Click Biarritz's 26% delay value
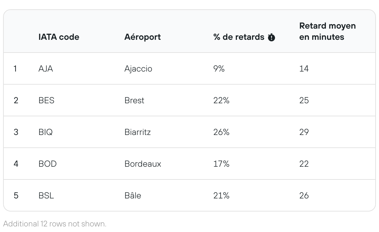Image resolution: width=379 pixels, height=232 pixels. [x=221, y=132]
